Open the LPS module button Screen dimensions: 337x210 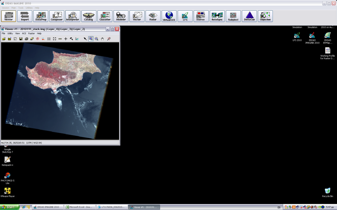tap(185, 16)
